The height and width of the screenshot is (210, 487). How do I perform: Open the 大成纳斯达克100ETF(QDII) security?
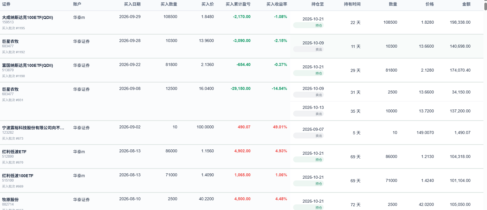click(x=28, y=17)
